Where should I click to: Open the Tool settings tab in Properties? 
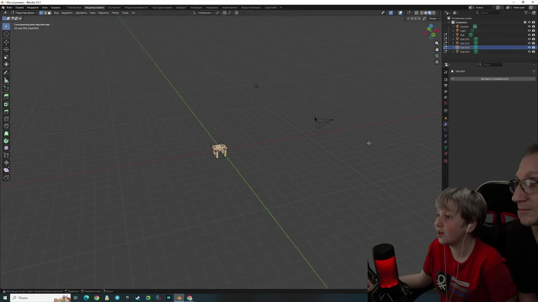446,72
